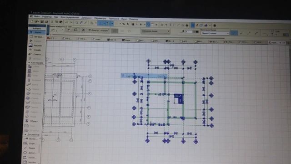Switch to the A2 layout tab
Screen dimensions: 291x164
[x=112, y=40]
